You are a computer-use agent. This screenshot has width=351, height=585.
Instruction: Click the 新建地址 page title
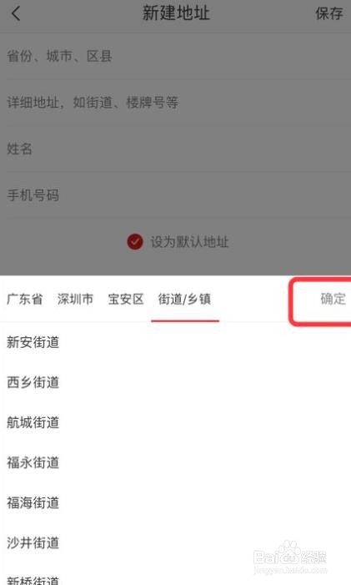[176, 13]
